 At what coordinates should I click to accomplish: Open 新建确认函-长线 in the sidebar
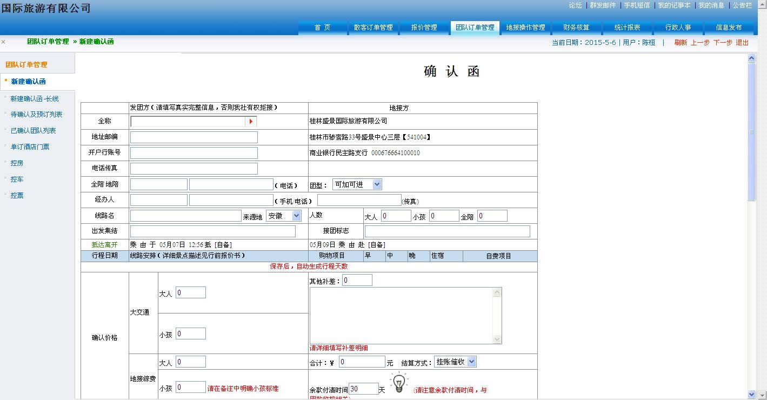[x=35, y=99]
